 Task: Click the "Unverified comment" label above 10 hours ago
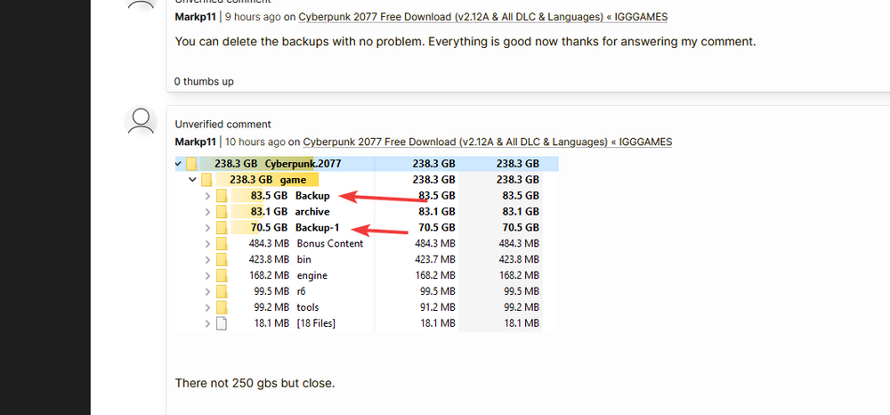pyautogui.click(x=223, y=124)
